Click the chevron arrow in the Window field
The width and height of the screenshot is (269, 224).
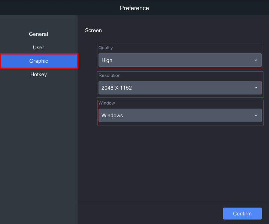tap(256, 115)
